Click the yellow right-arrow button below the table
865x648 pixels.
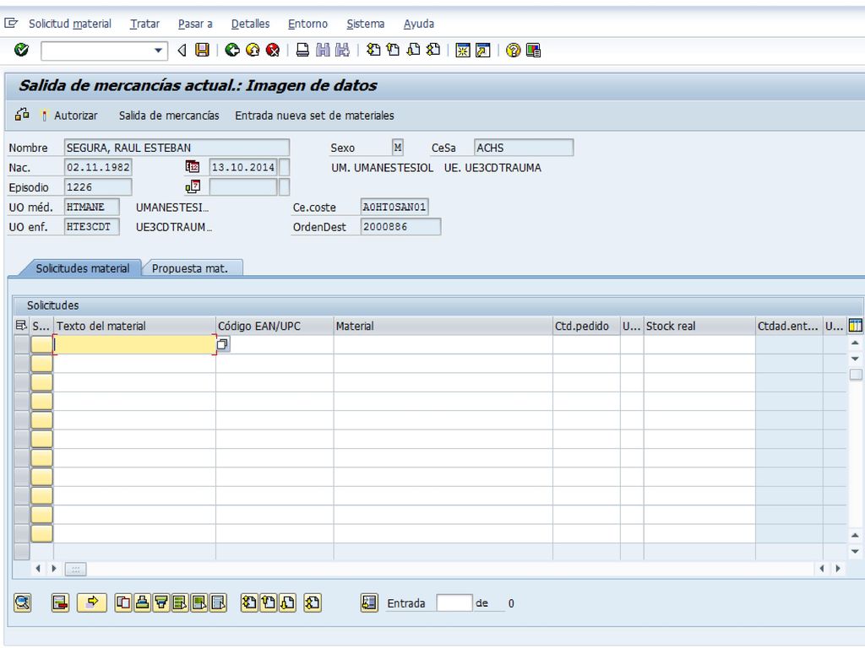[92, 602]
